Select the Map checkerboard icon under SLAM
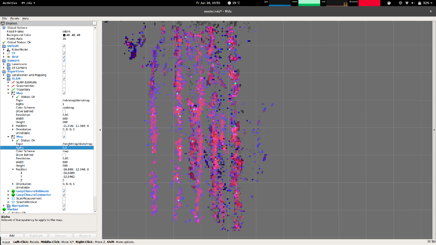Image resolution: width=436 pixels, height=245 pixels. click(x=13, y=93)
